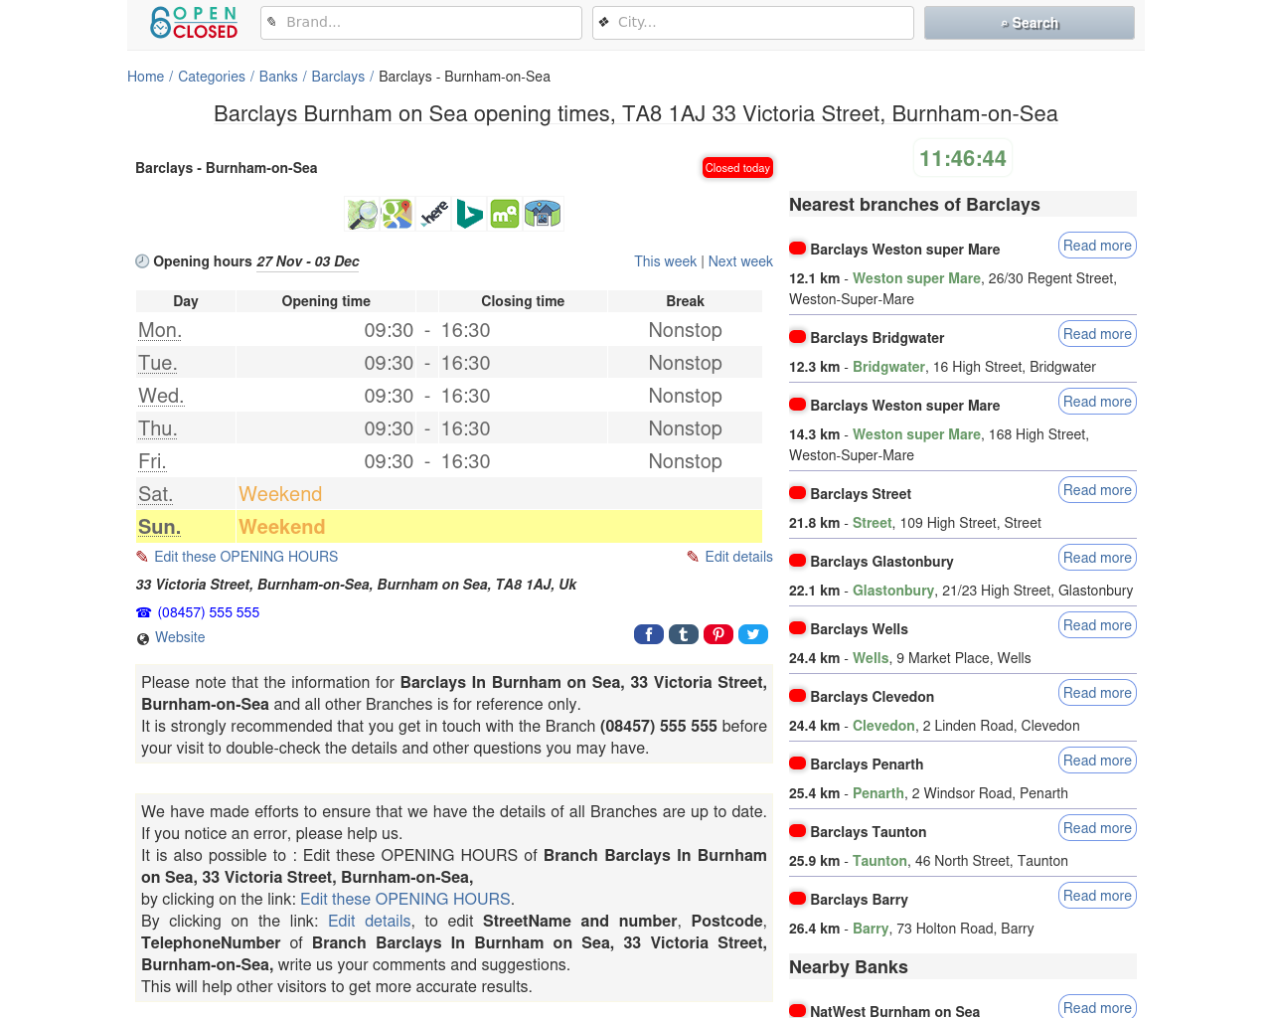This screenshot has height=1018, width=1272.
Task: Open the OpenStreetMap magnifier icon
Action: coord(363,214)
